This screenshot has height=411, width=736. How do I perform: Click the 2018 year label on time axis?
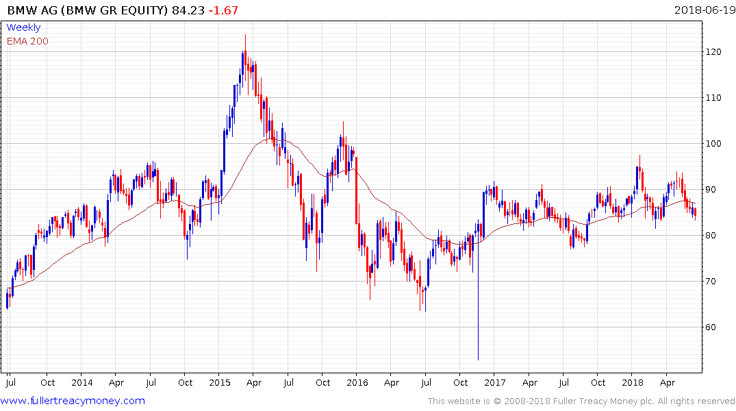click(632, 382)
